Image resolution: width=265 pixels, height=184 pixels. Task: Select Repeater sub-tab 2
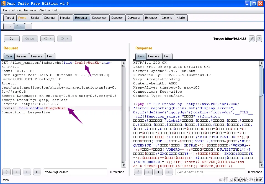pos(17,26)
